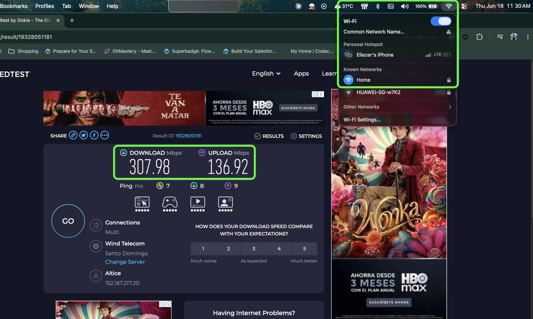
Task: Click SUSCRÍBETE AHORA on the top banner ad
Action: click(x=298, y=108)
